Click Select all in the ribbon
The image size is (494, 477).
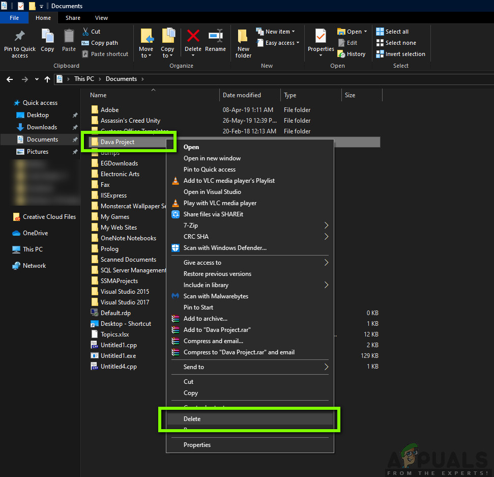click(x=392, y=32)
